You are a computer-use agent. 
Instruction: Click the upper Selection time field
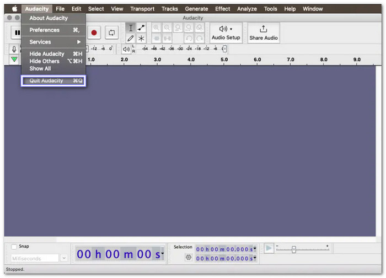tap(226, 249)
